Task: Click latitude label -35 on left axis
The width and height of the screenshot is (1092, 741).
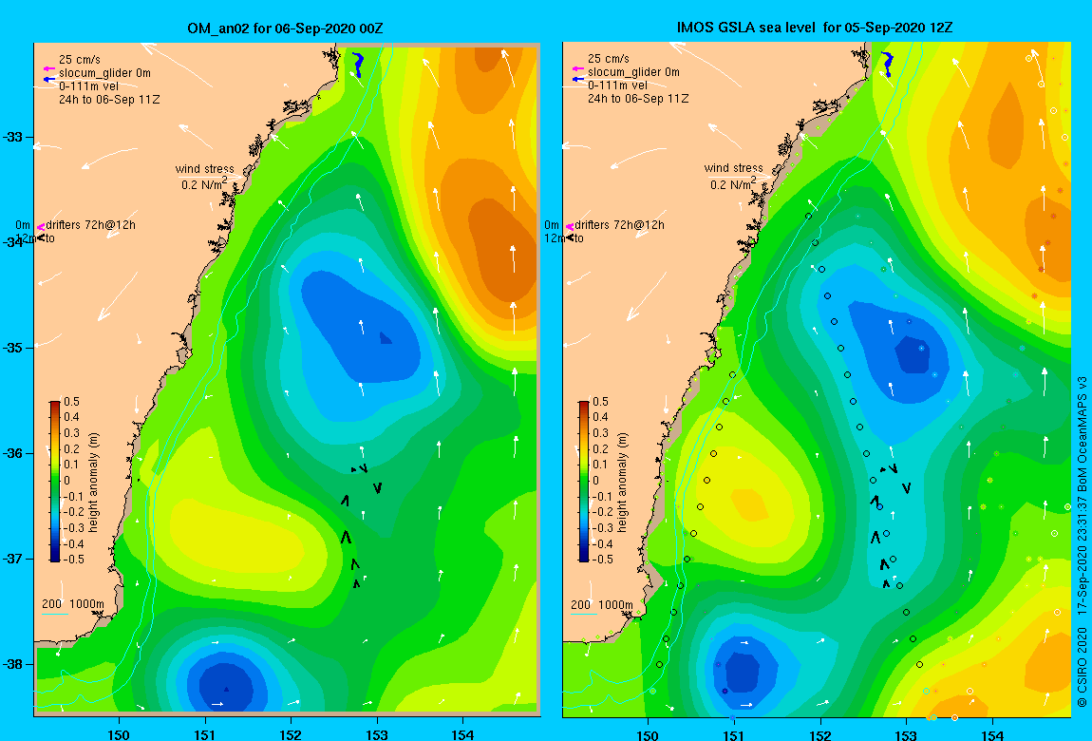Action: pos(13,348)
